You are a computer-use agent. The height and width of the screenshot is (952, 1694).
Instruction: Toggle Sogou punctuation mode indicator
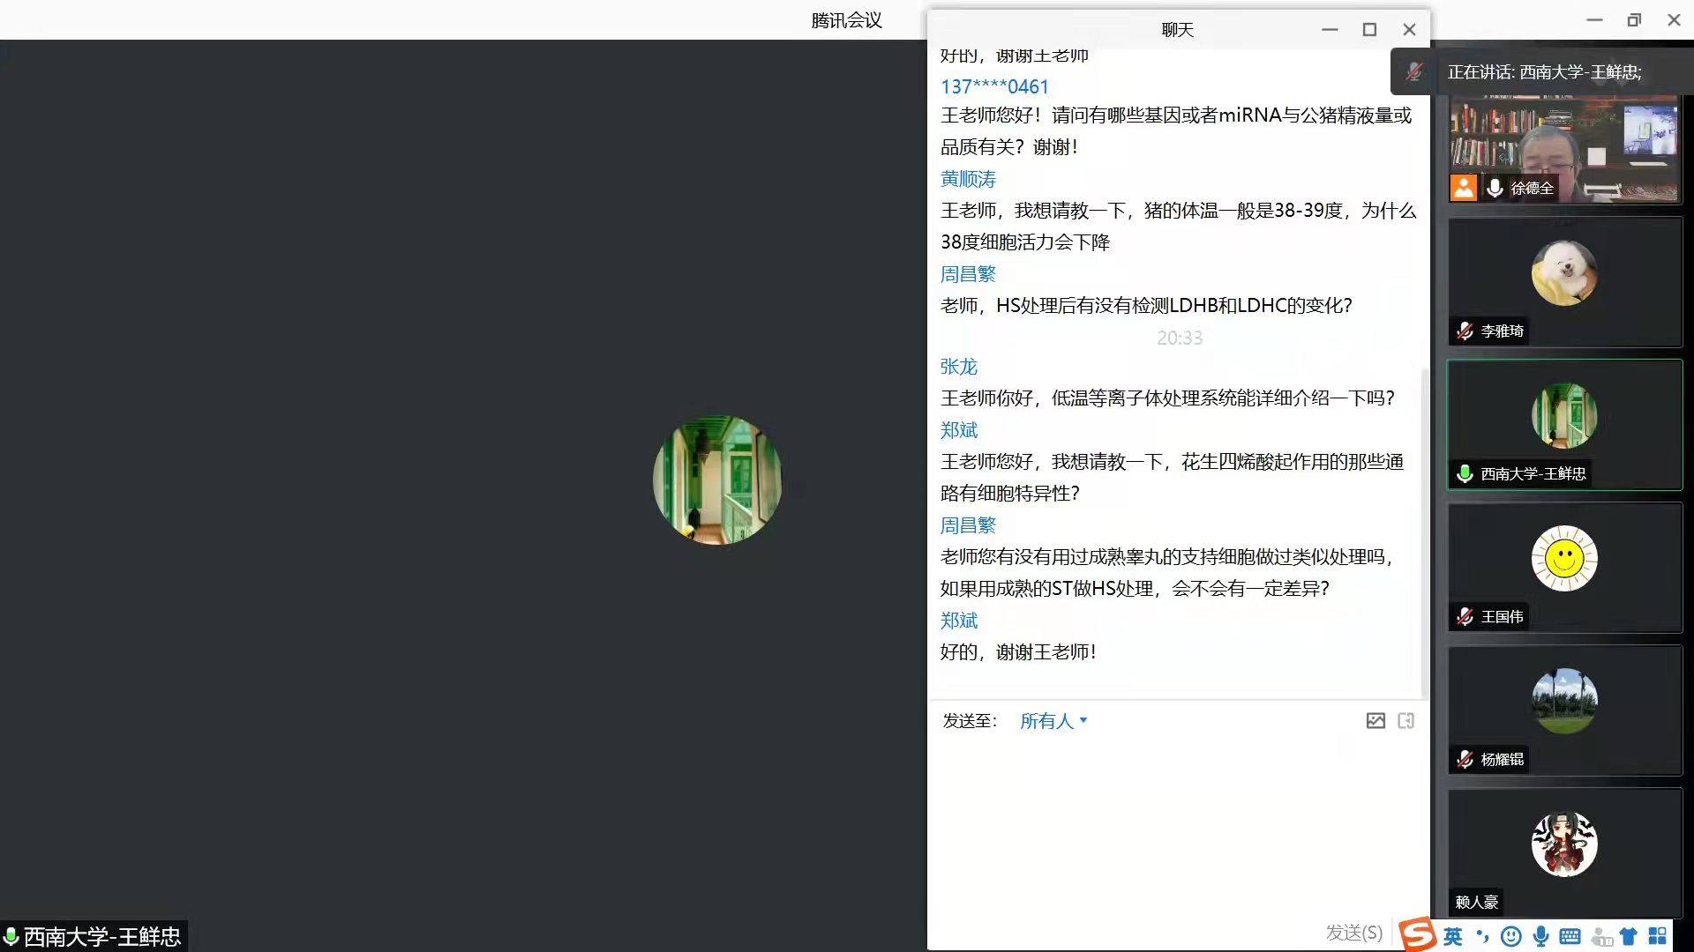tap(1482, 936)
